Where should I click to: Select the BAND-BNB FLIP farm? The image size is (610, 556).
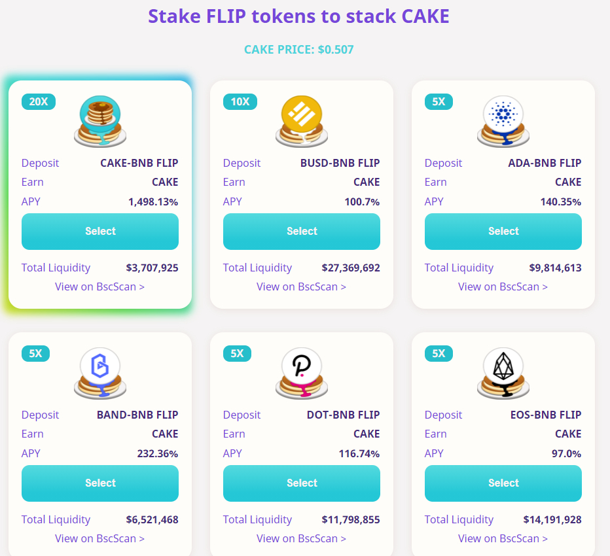[x=100, y=483]
